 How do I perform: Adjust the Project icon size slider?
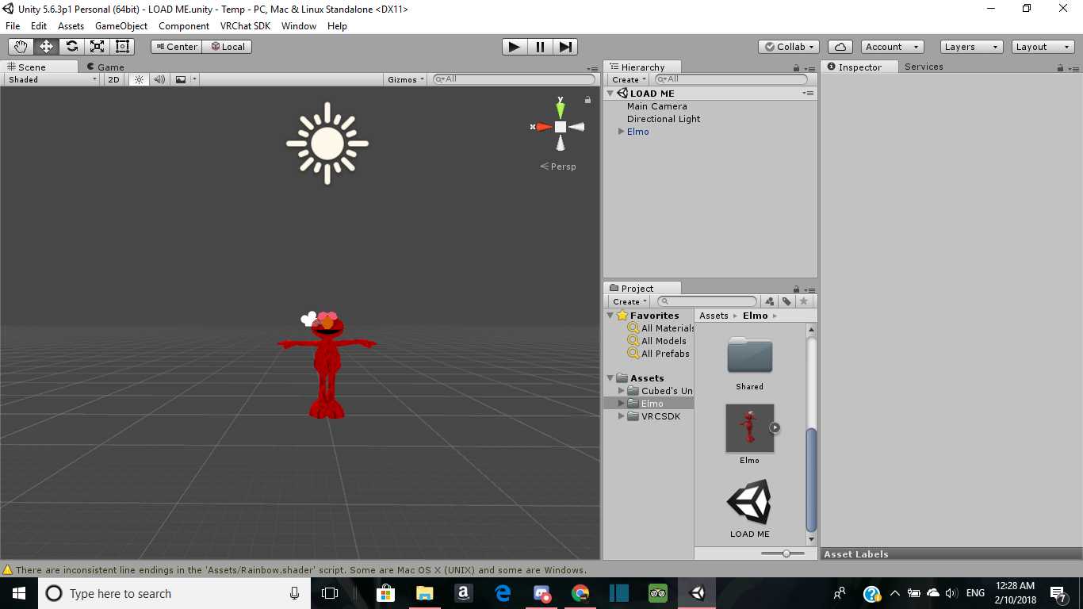tap(786, 553)
